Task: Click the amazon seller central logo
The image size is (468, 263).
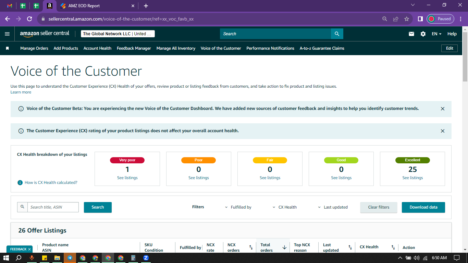Action: tap(45, 34)
